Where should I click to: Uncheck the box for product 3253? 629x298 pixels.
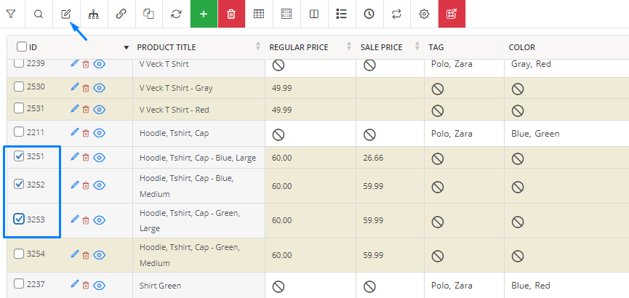(x=19, y=219)
